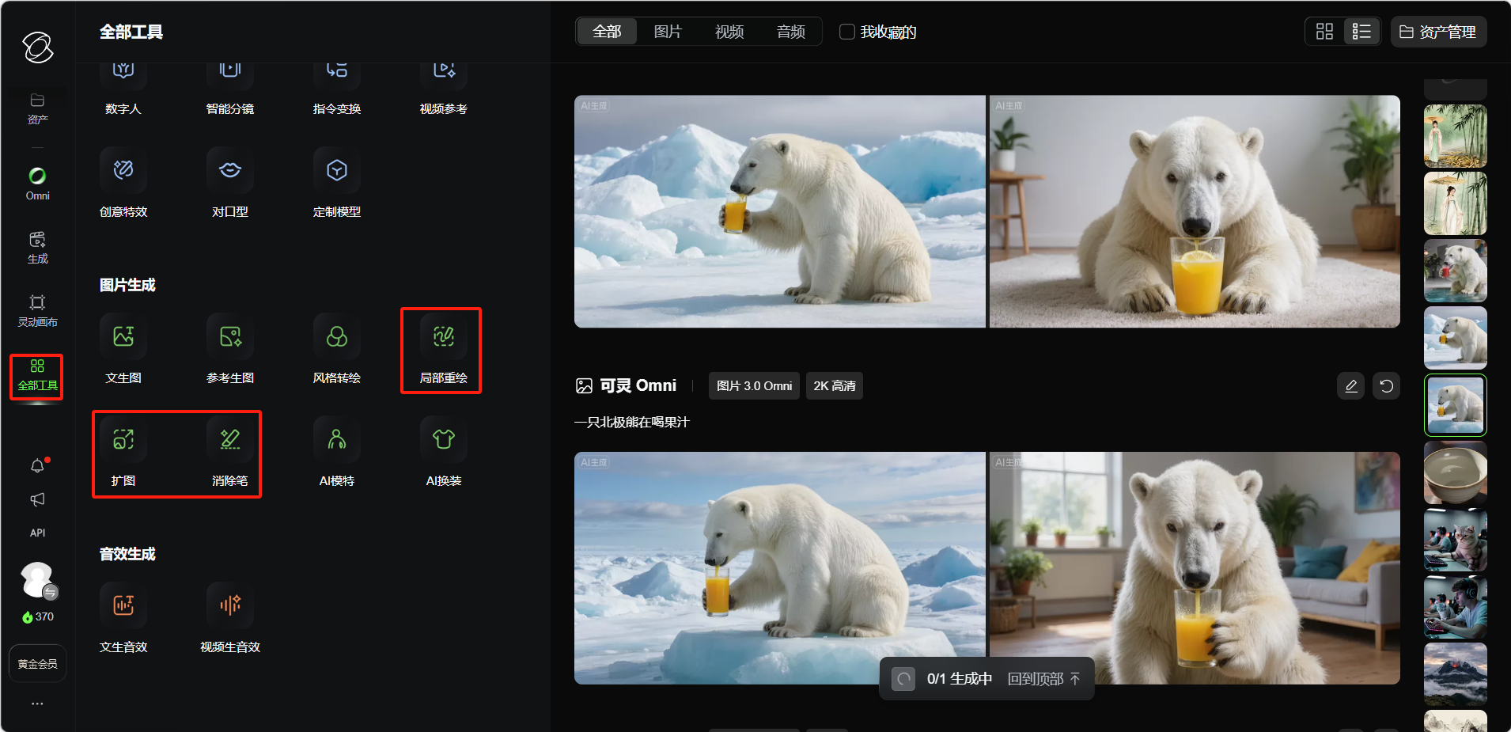Click the notification bell icon
This screenshot has height=732, width=1511.
click(37, 466)
